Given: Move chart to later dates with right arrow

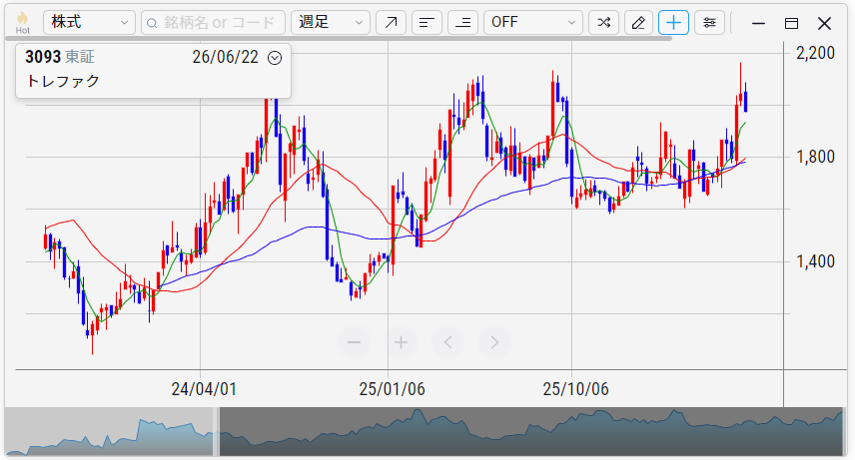Looking at the screenshot, I should (494, 342).
